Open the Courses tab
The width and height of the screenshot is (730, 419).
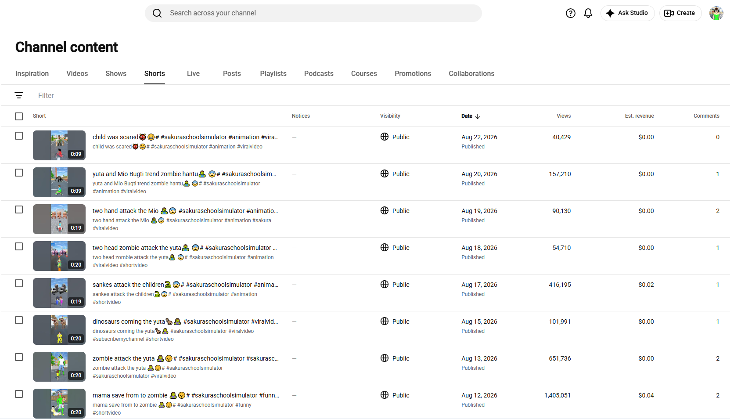click(x=364, y=74)
